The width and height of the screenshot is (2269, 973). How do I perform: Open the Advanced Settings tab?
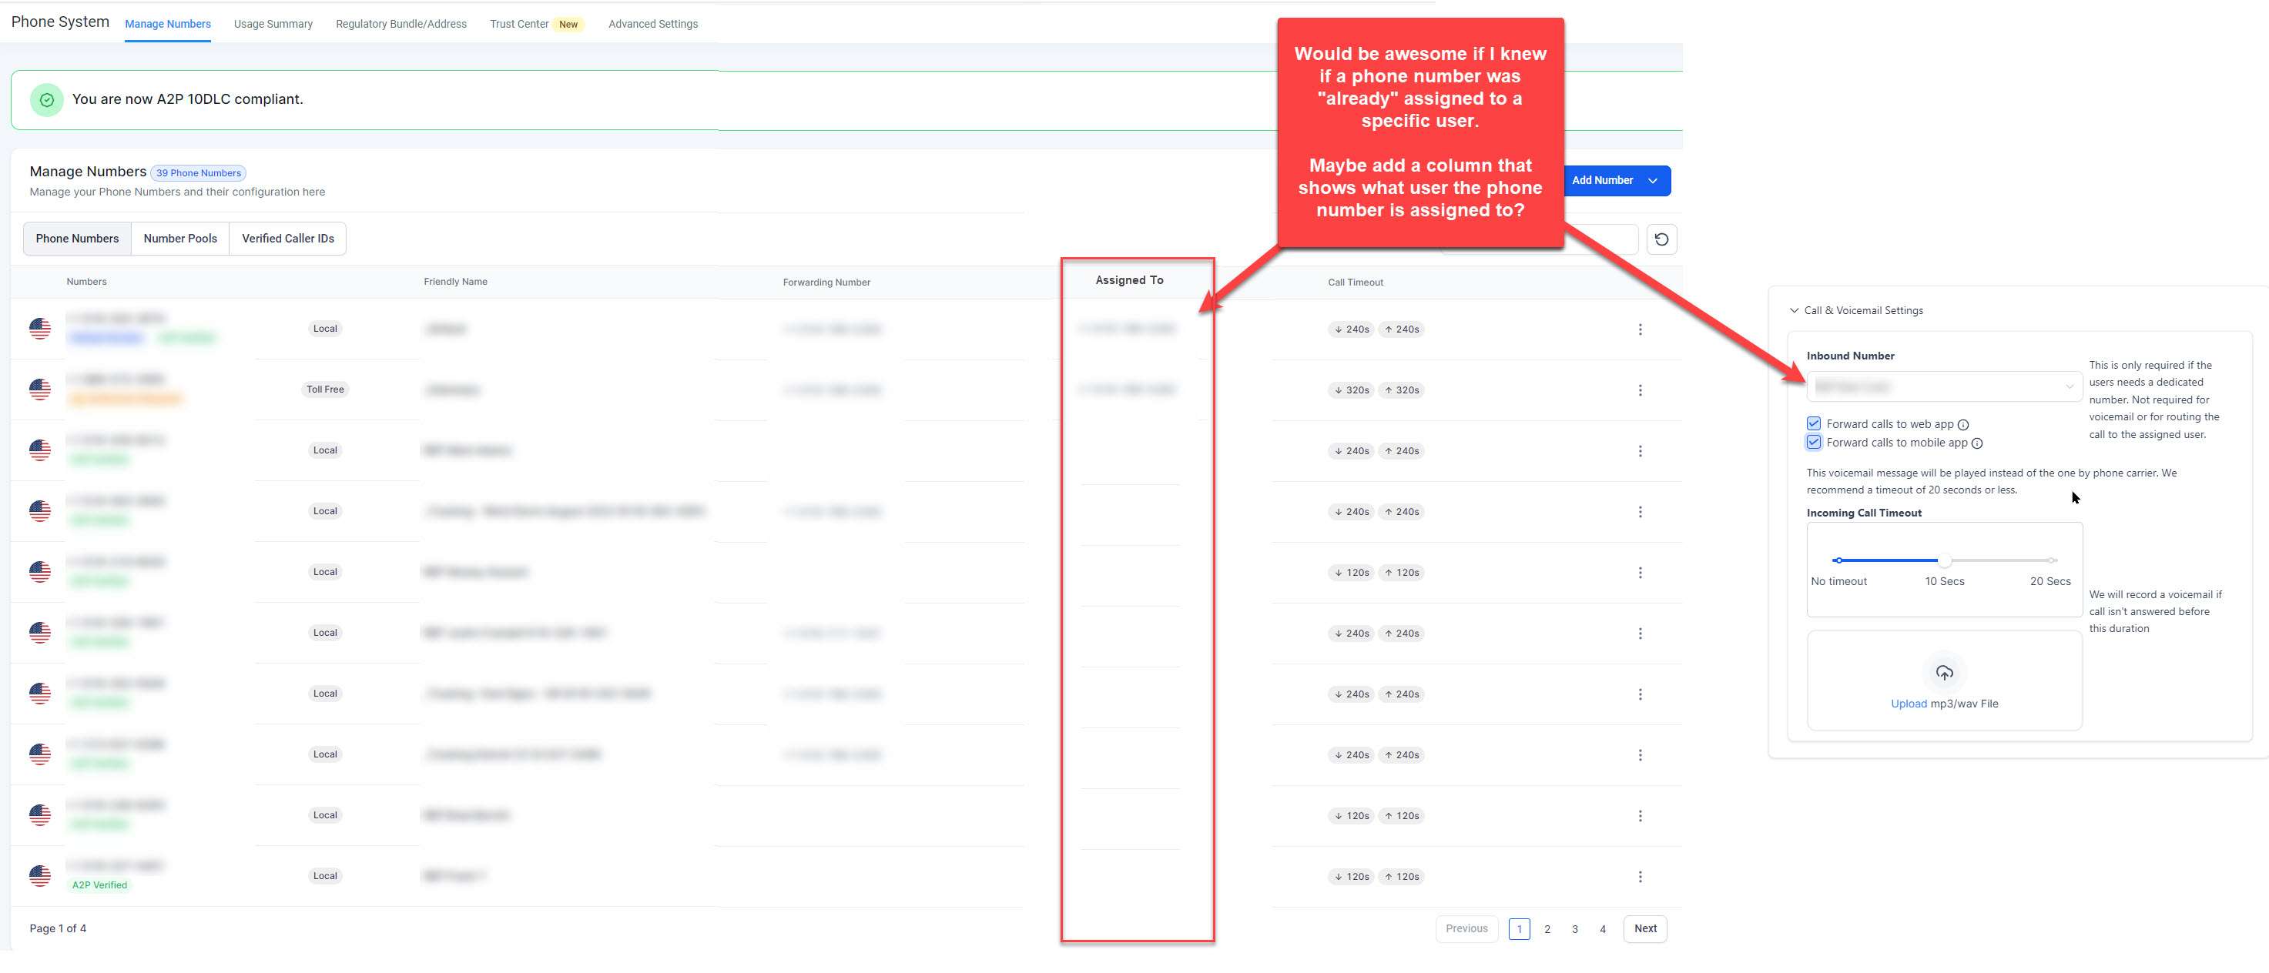click(652, 25)
